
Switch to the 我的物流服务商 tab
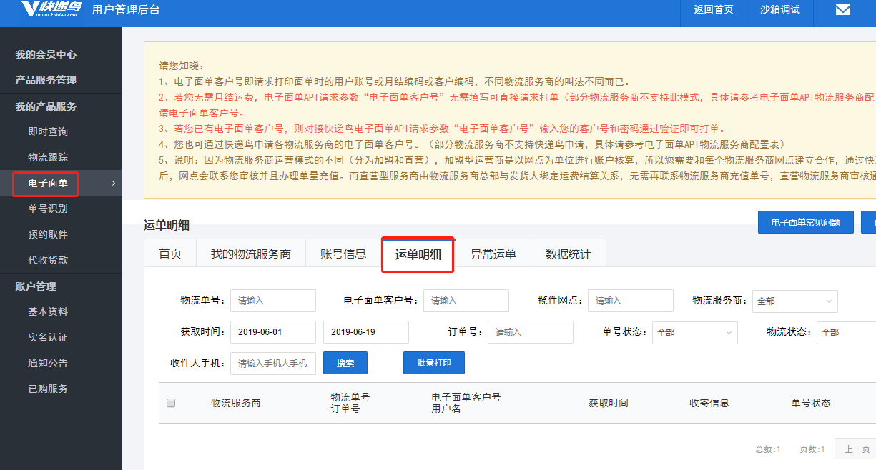[250, 254]
